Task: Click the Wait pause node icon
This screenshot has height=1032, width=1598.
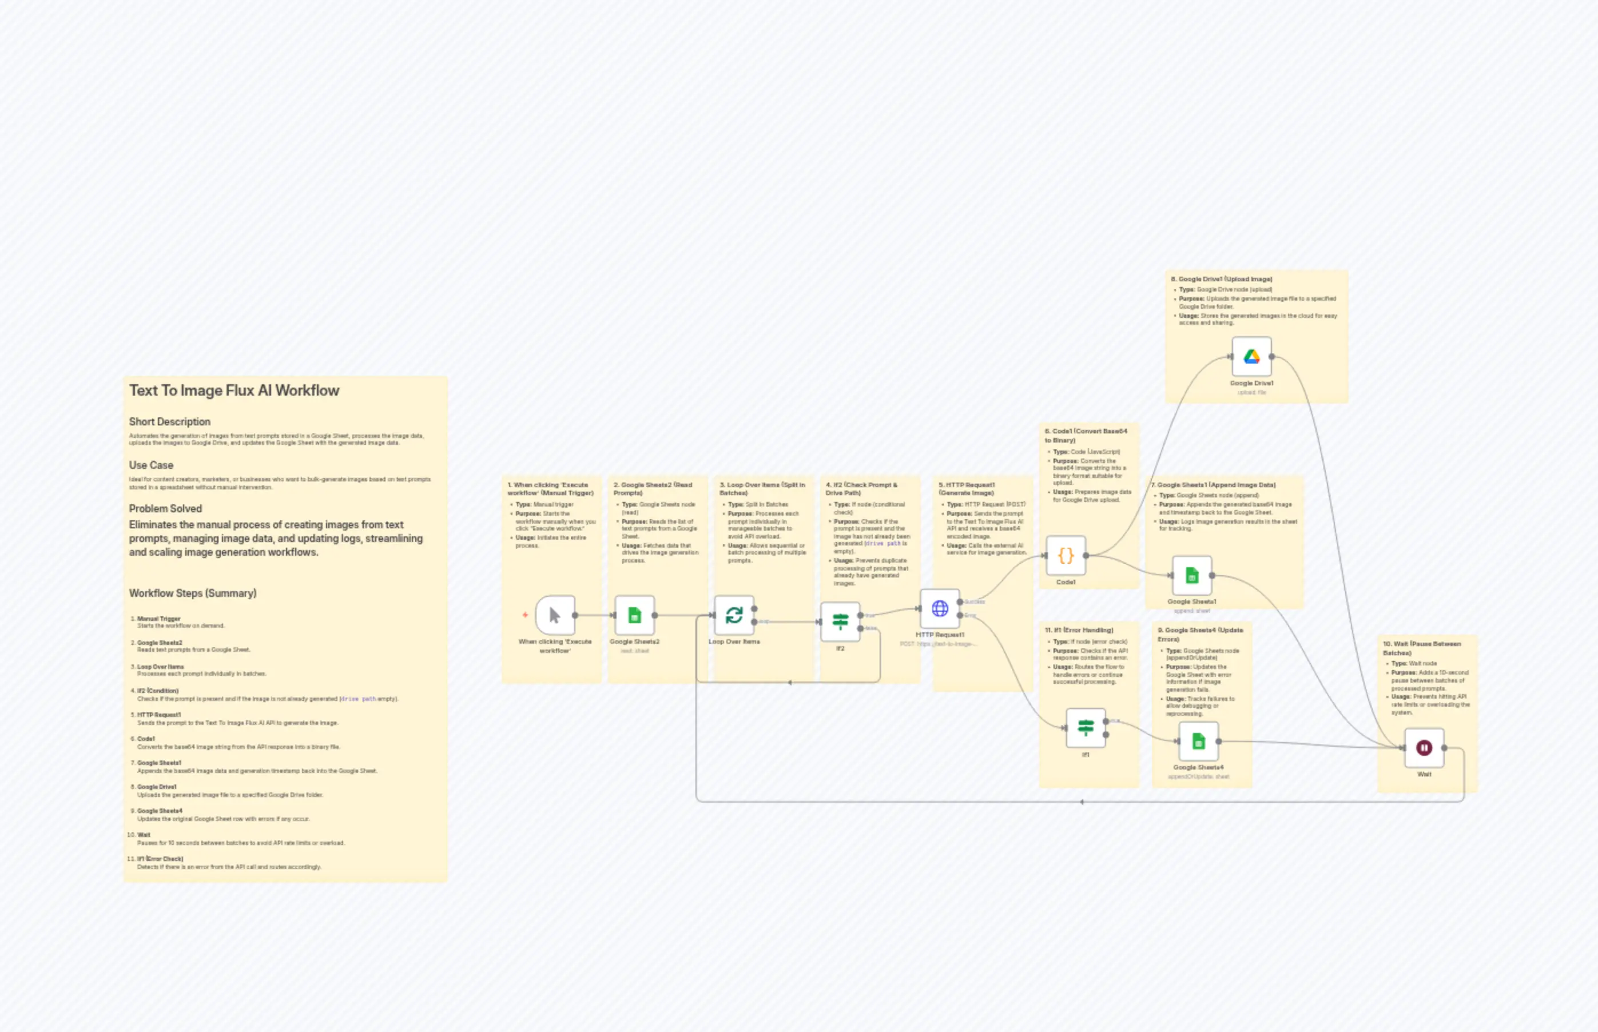Action: tap(1424, 747)
